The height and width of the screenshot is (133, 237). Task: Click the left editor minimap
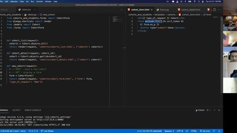117,19
